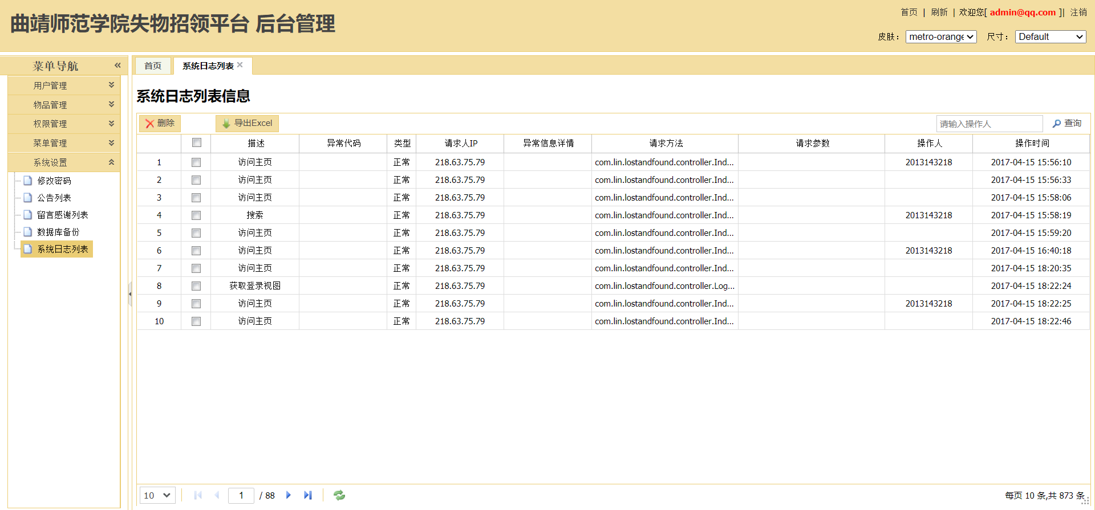The width and height of the screenshot is (1095, 510).
Task: Click the document icon beside 系统日志列表
Action: tap(27, 249)
